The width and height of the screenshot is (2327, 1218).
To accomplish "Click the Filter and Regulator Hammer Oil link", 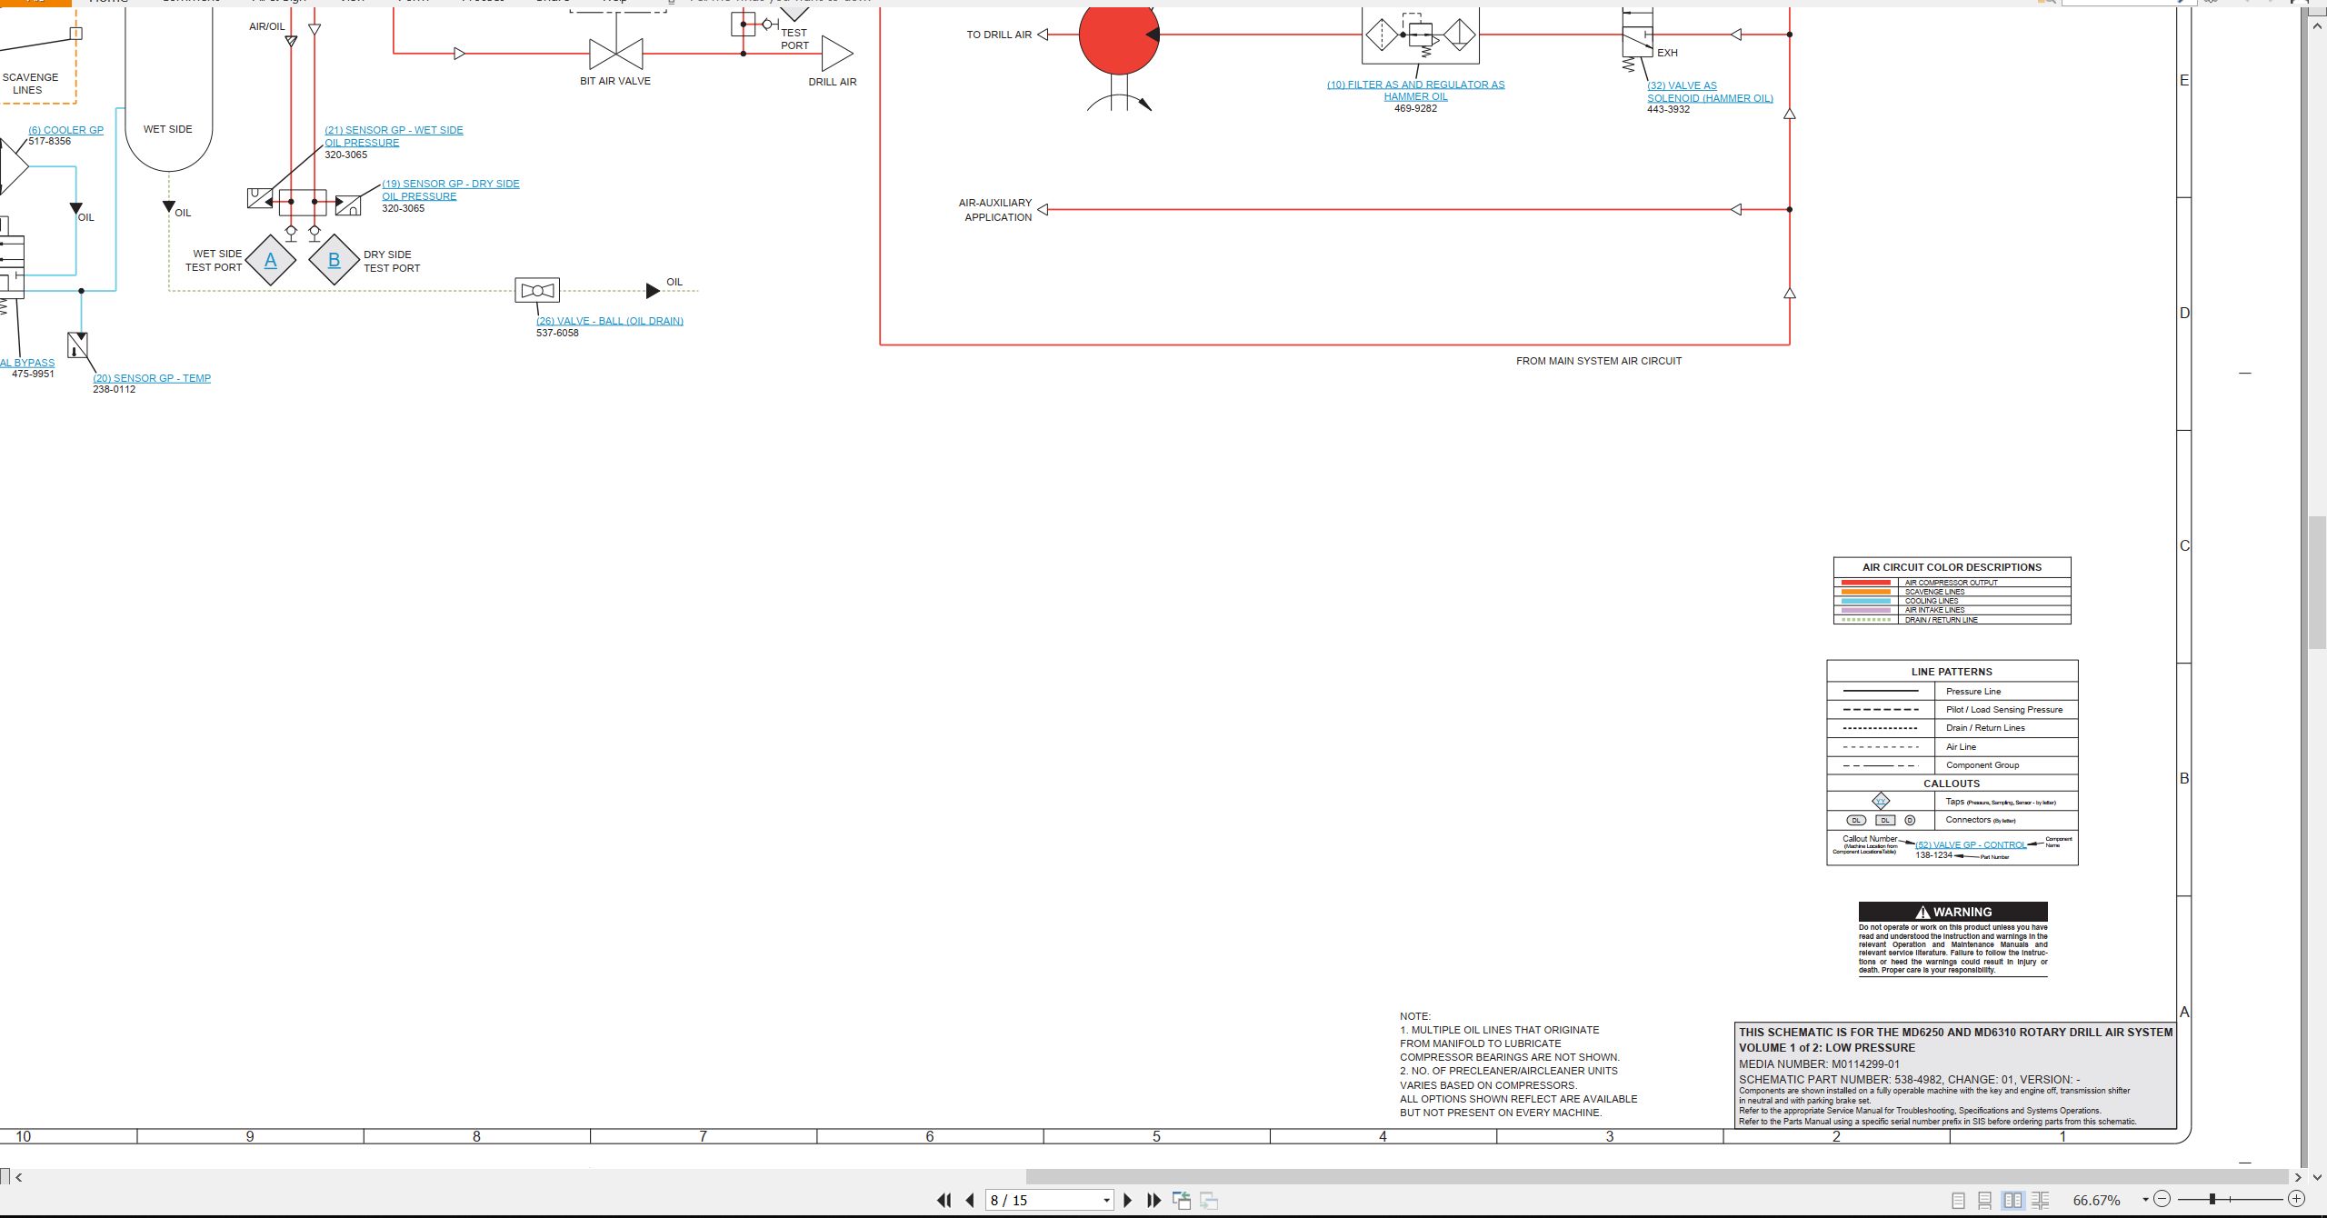I will pos(1415,90).
